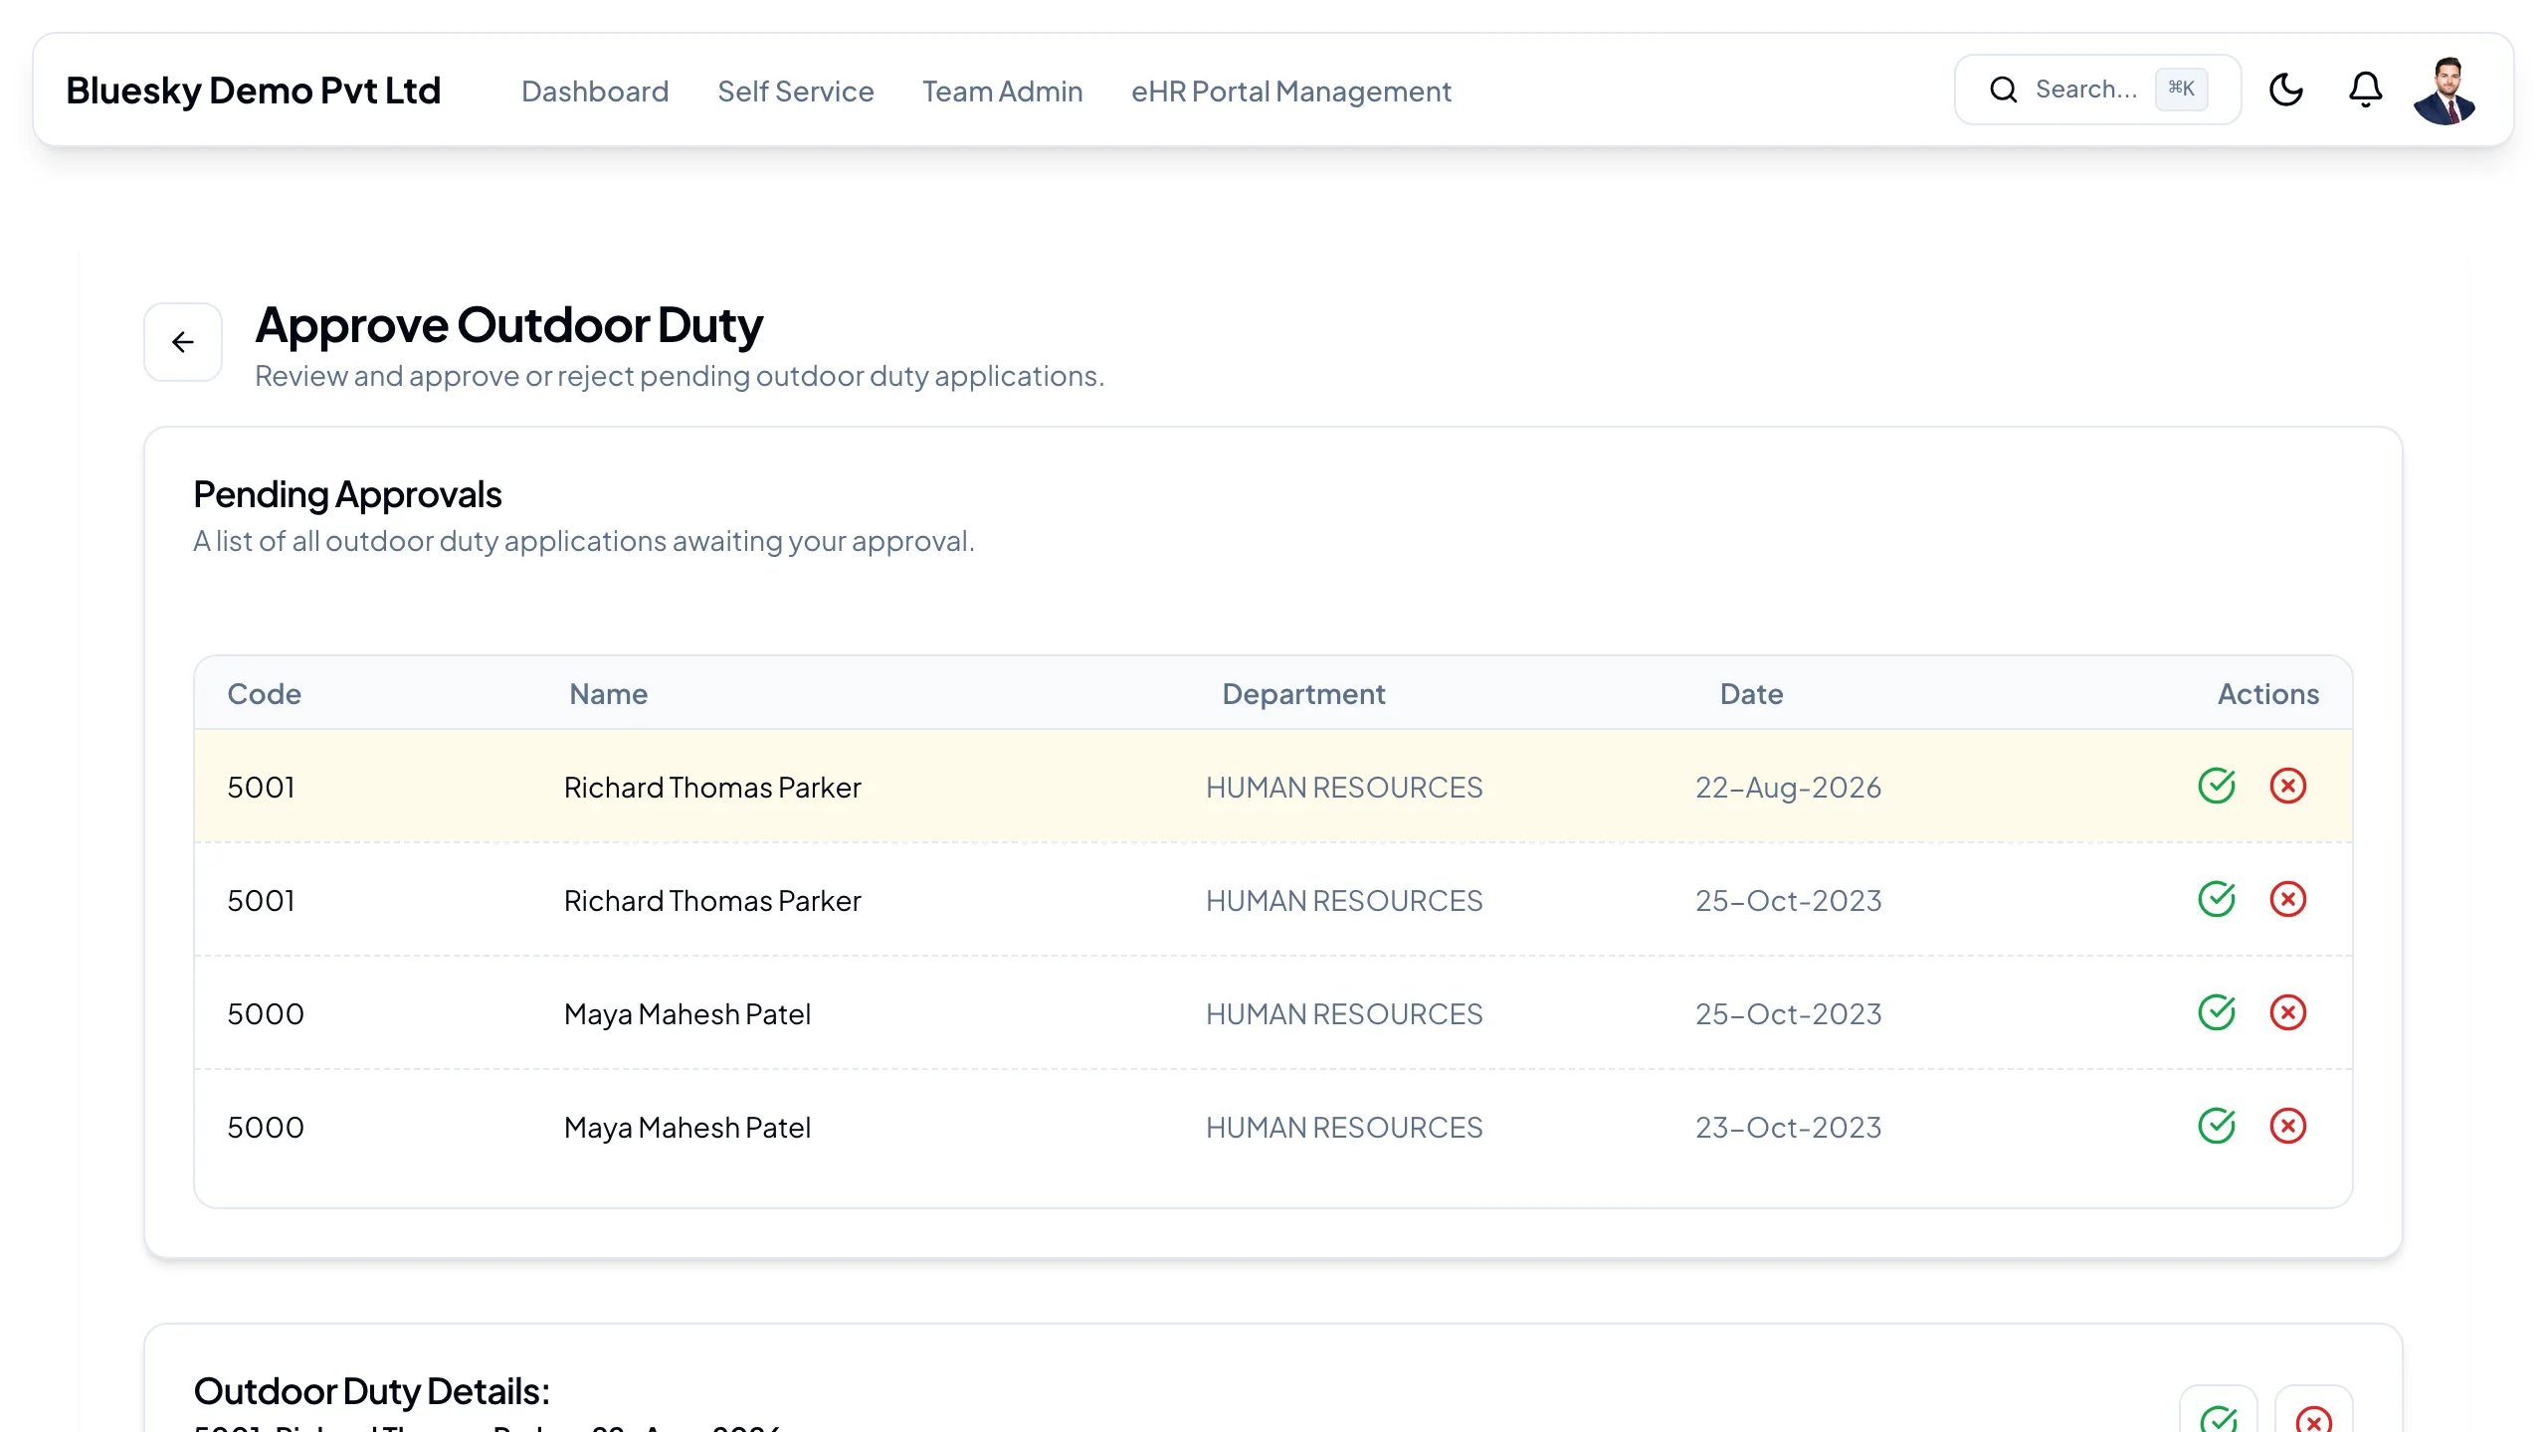Reject Maya Patel's 25-Oct-2023 request
Screen dimensions: 2547x1432
2287,1012
